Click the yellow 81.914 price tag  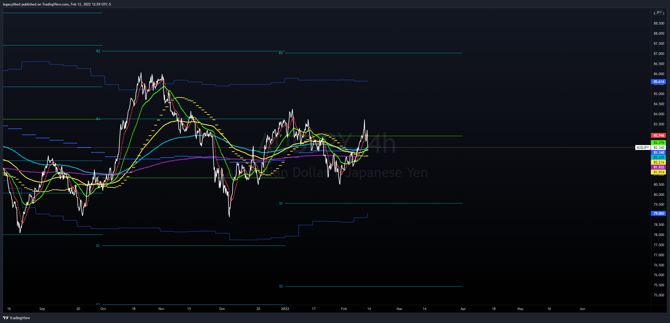point(658,172)
